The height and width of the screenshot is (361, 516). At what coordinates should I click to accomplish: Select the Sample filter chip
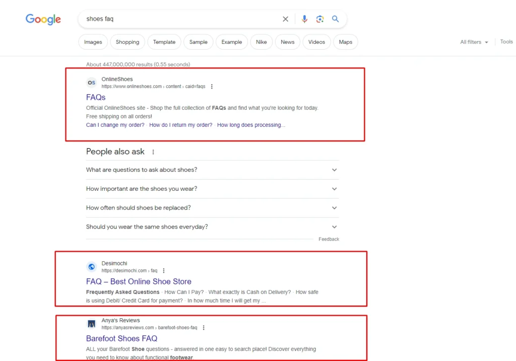[198, 42]
